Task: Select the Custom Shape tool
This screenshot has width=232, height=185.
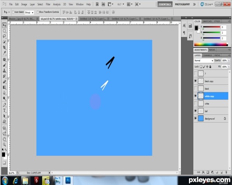Action: pos(4,121)
